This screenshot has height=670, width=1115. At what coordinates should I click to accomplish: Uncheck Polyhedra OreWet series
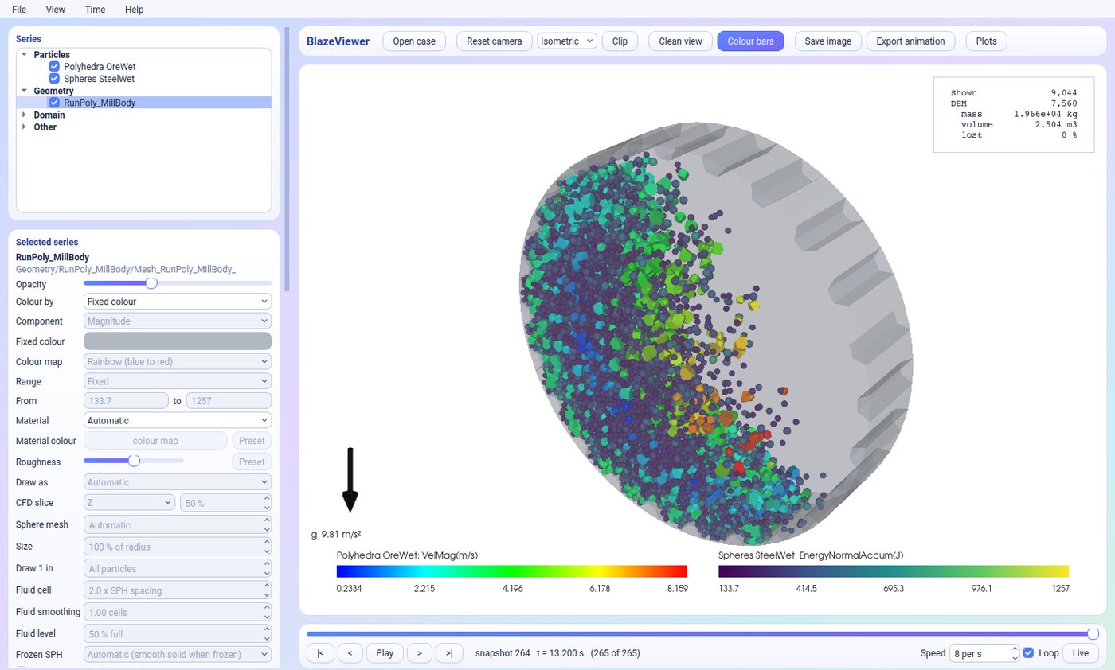click(54, 67)
